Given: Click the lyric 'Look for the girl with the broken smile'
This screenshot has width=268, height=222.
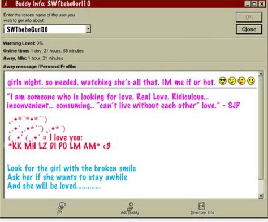Looking at the screenshot, I should pyautogui.click(x=71, y=168).
